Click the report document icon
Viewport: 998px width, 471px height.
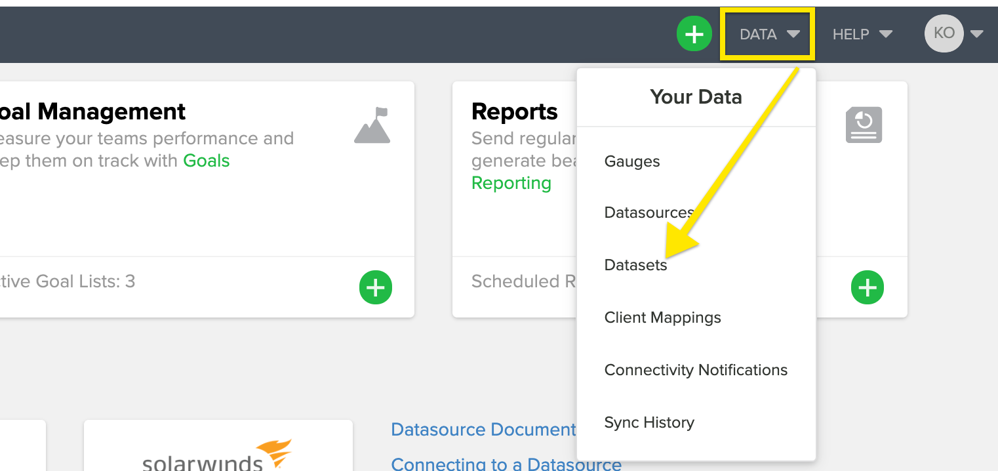tap(864, 125)
